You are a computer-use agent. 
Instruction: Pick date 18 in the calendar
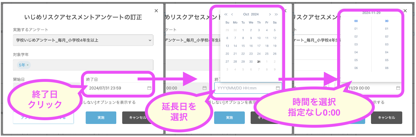pyautogui.click(x=267, y=46)
